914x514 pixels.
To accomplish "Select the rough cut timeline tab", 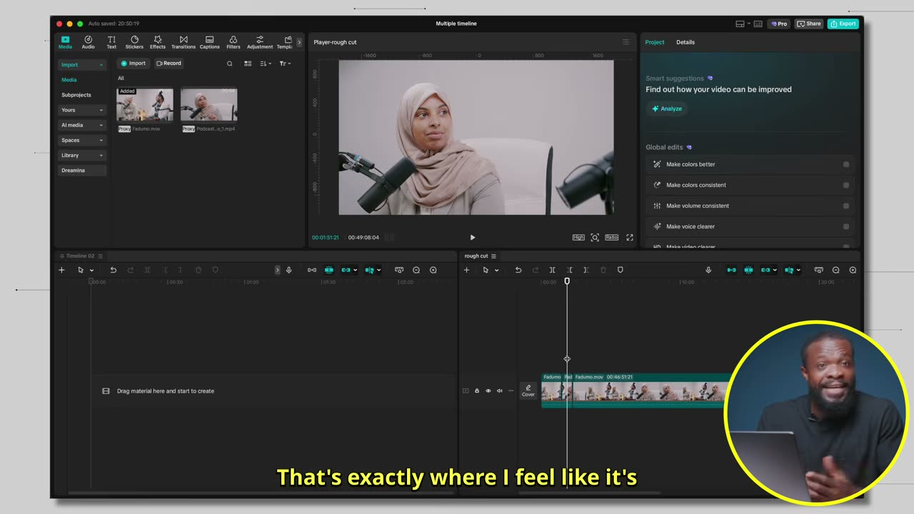I will click(x=476, y=256).
